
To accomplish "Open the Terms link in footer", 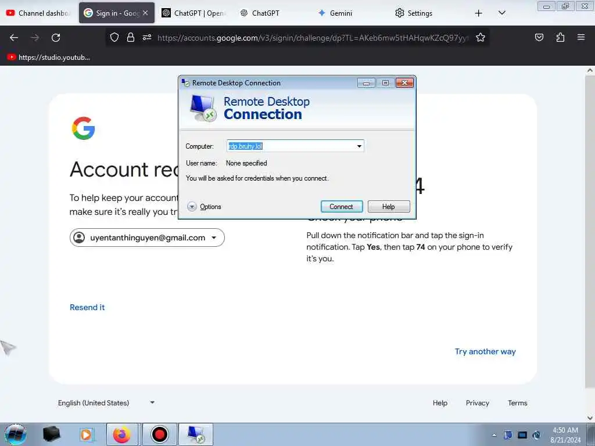I will [x=518, y=403].
